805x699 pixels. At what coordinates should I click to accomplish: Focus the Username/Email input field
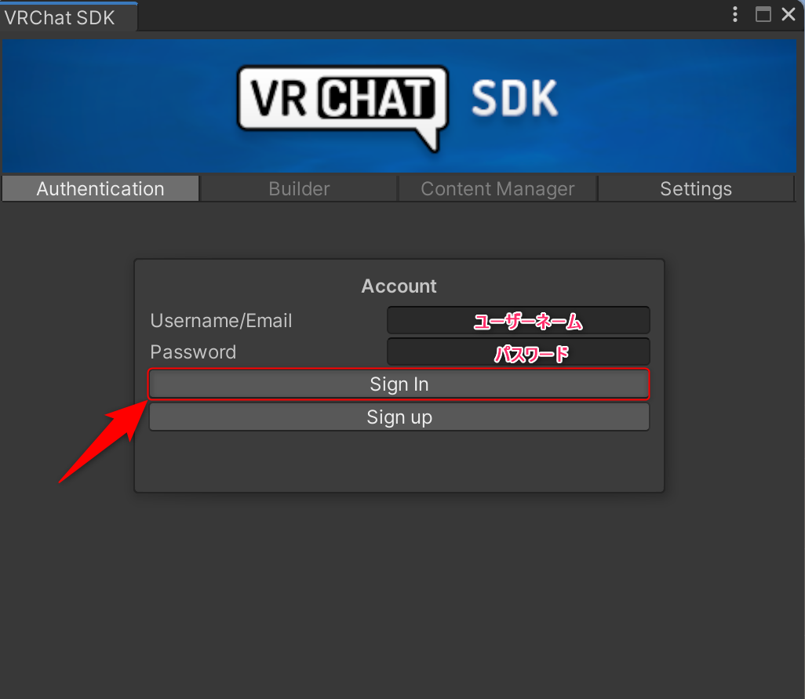[519, 320]
